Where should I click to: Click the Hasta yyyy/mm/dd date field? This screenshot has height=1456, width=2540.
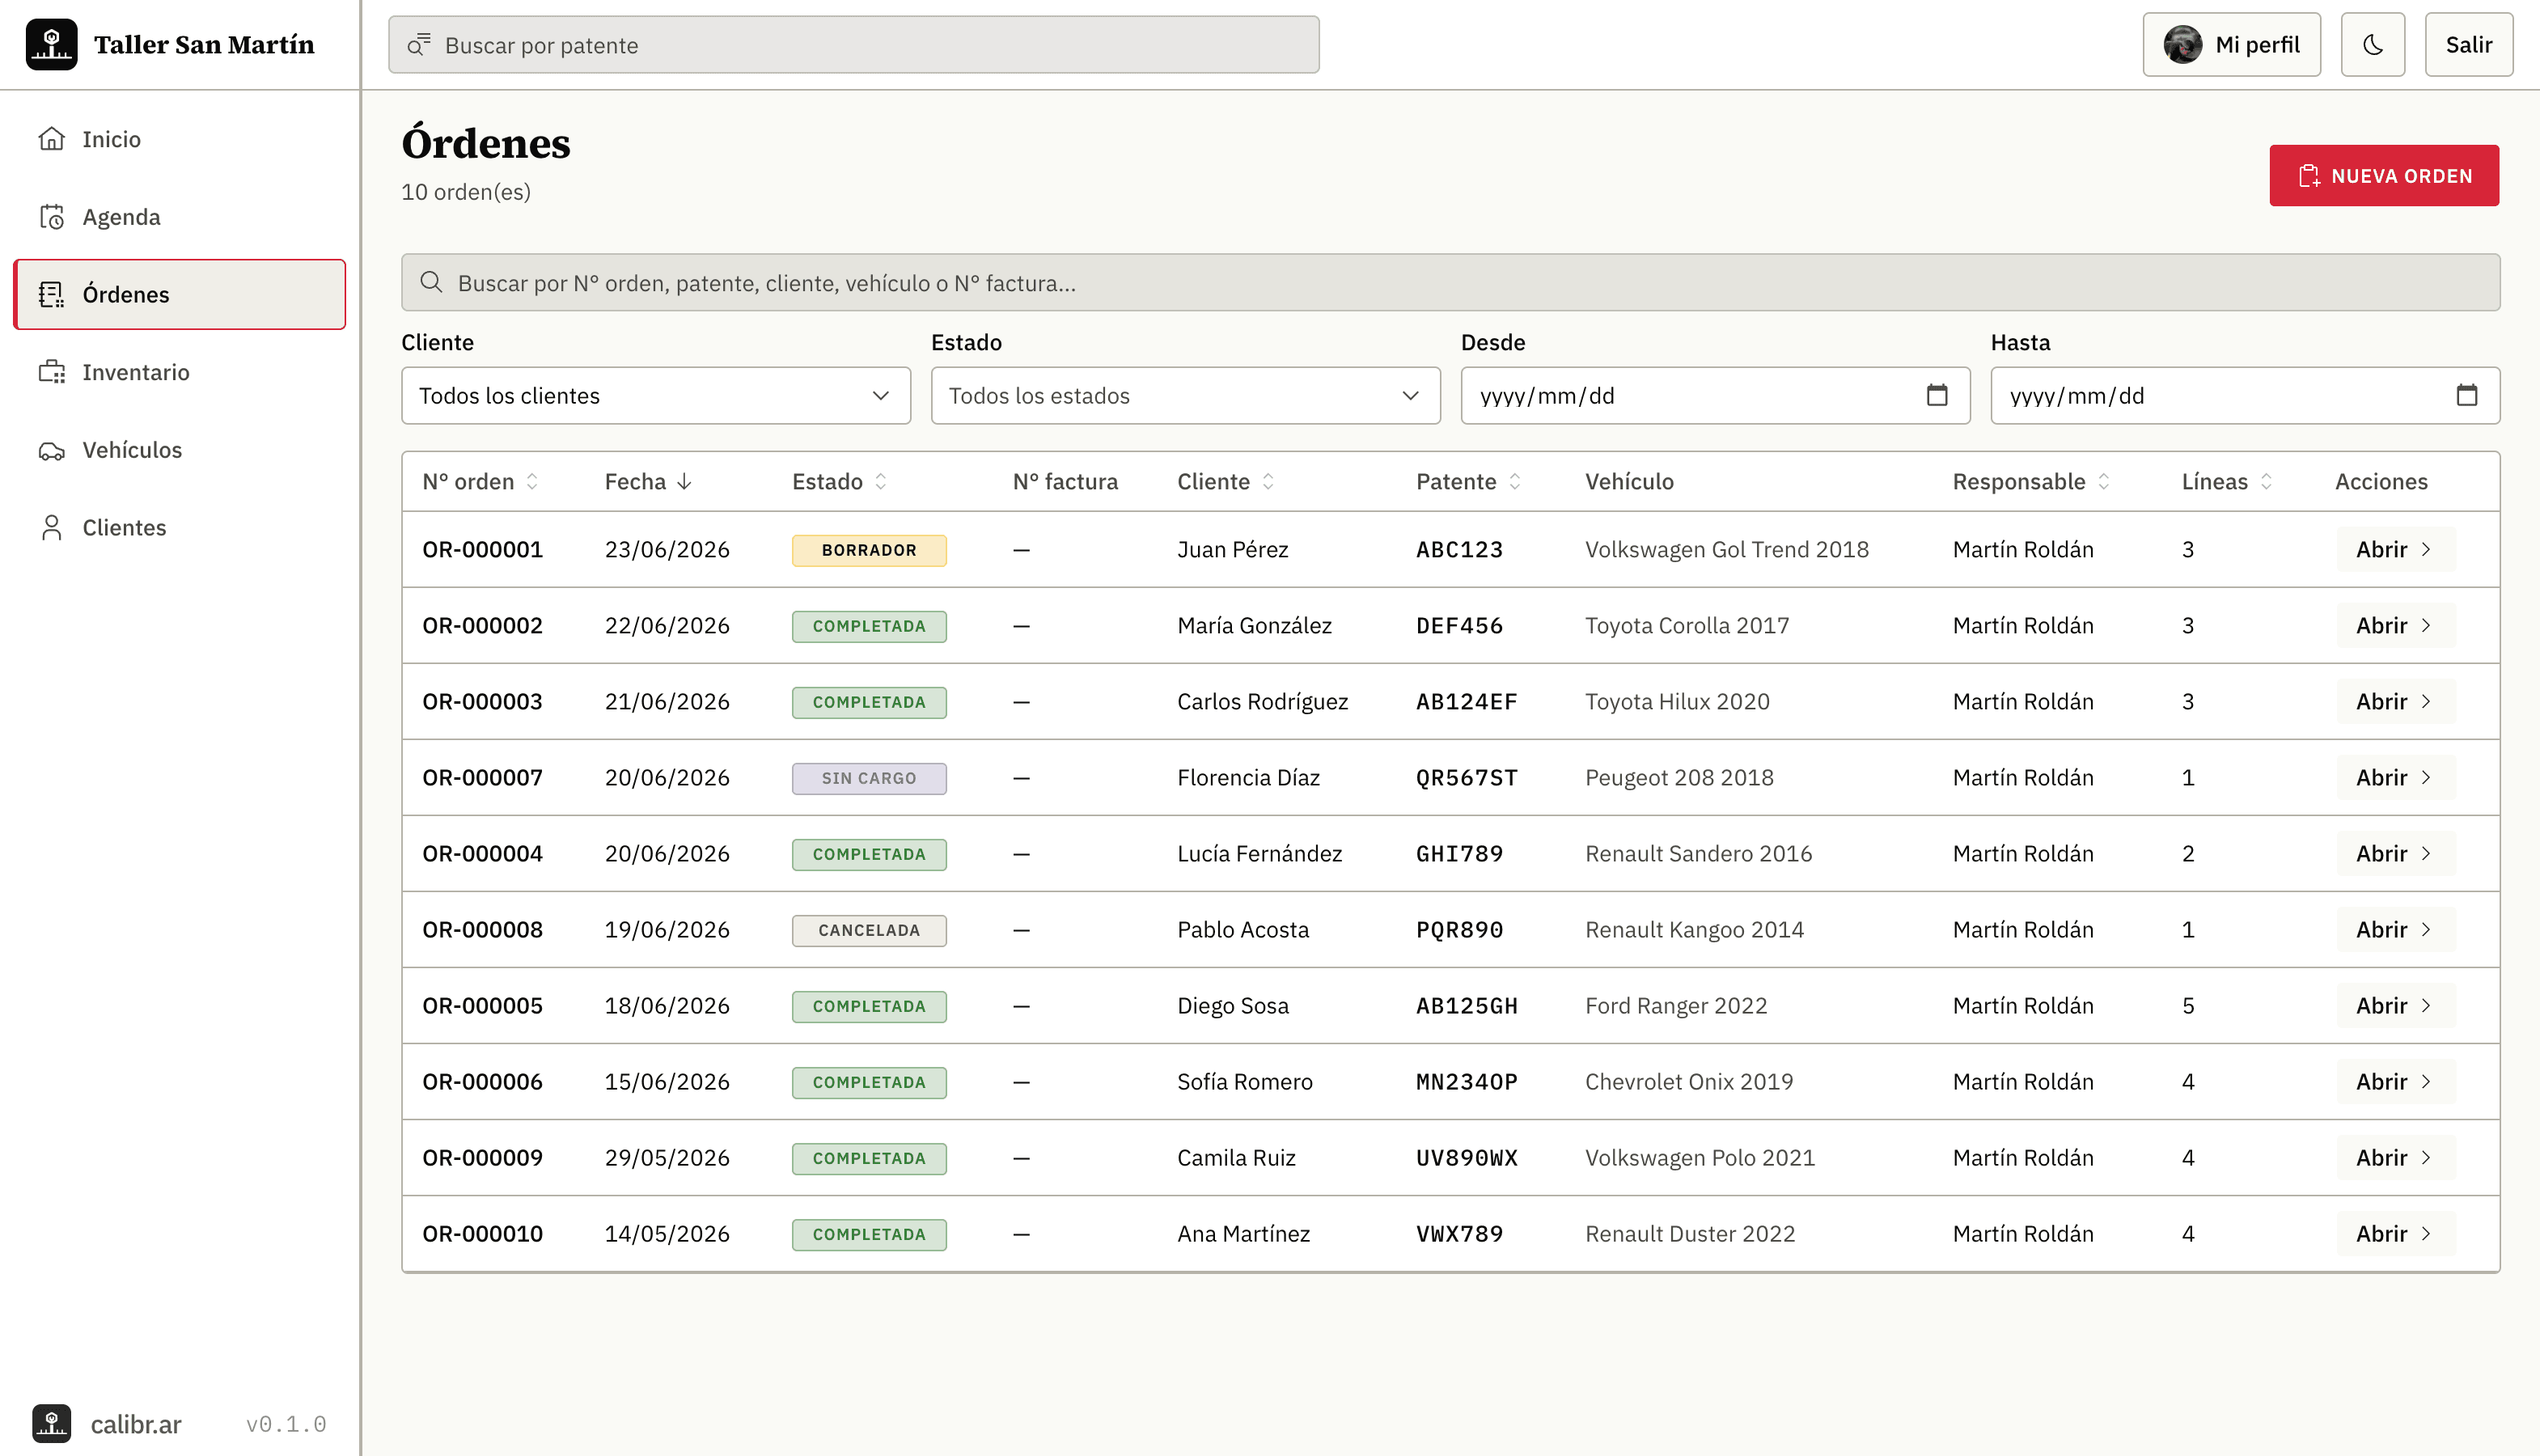point(2245,395)
